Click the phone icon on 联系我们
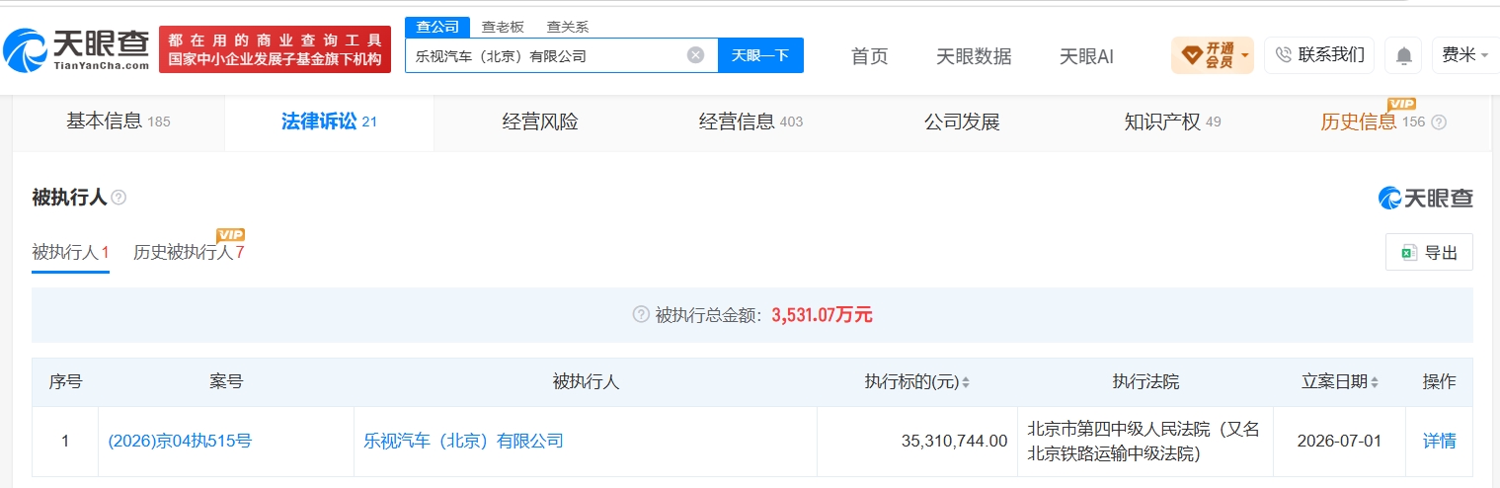The image size is (1500, 488). pos(1285,55)
